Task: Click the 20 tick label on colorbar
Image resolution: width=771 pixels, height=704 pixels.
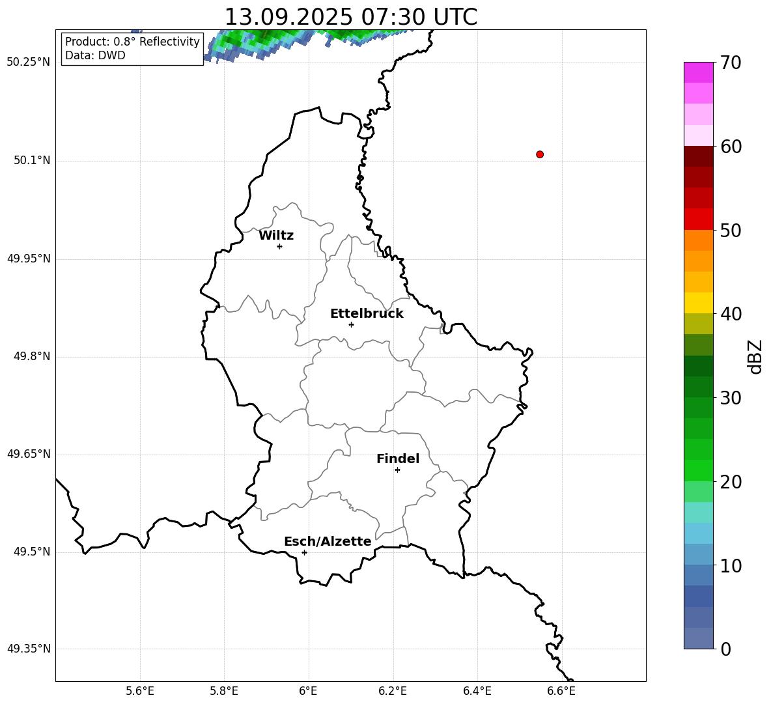Action: point(731,482)
